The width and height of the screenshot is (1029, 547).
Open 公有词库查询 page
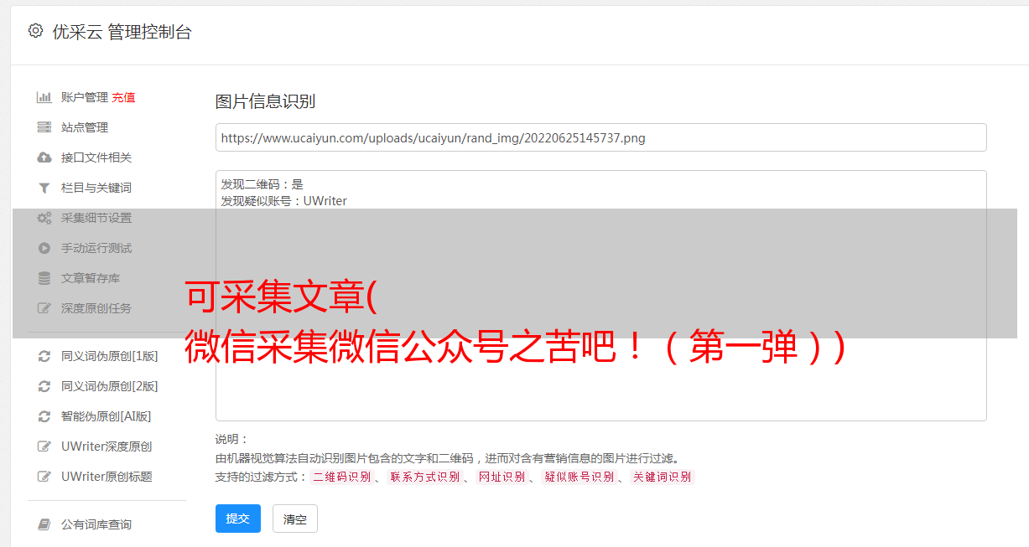pos(96,524)
